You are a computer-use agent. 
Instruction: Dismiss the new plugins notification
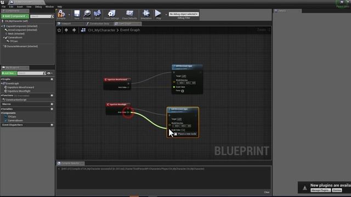click(x=337, y=190)
